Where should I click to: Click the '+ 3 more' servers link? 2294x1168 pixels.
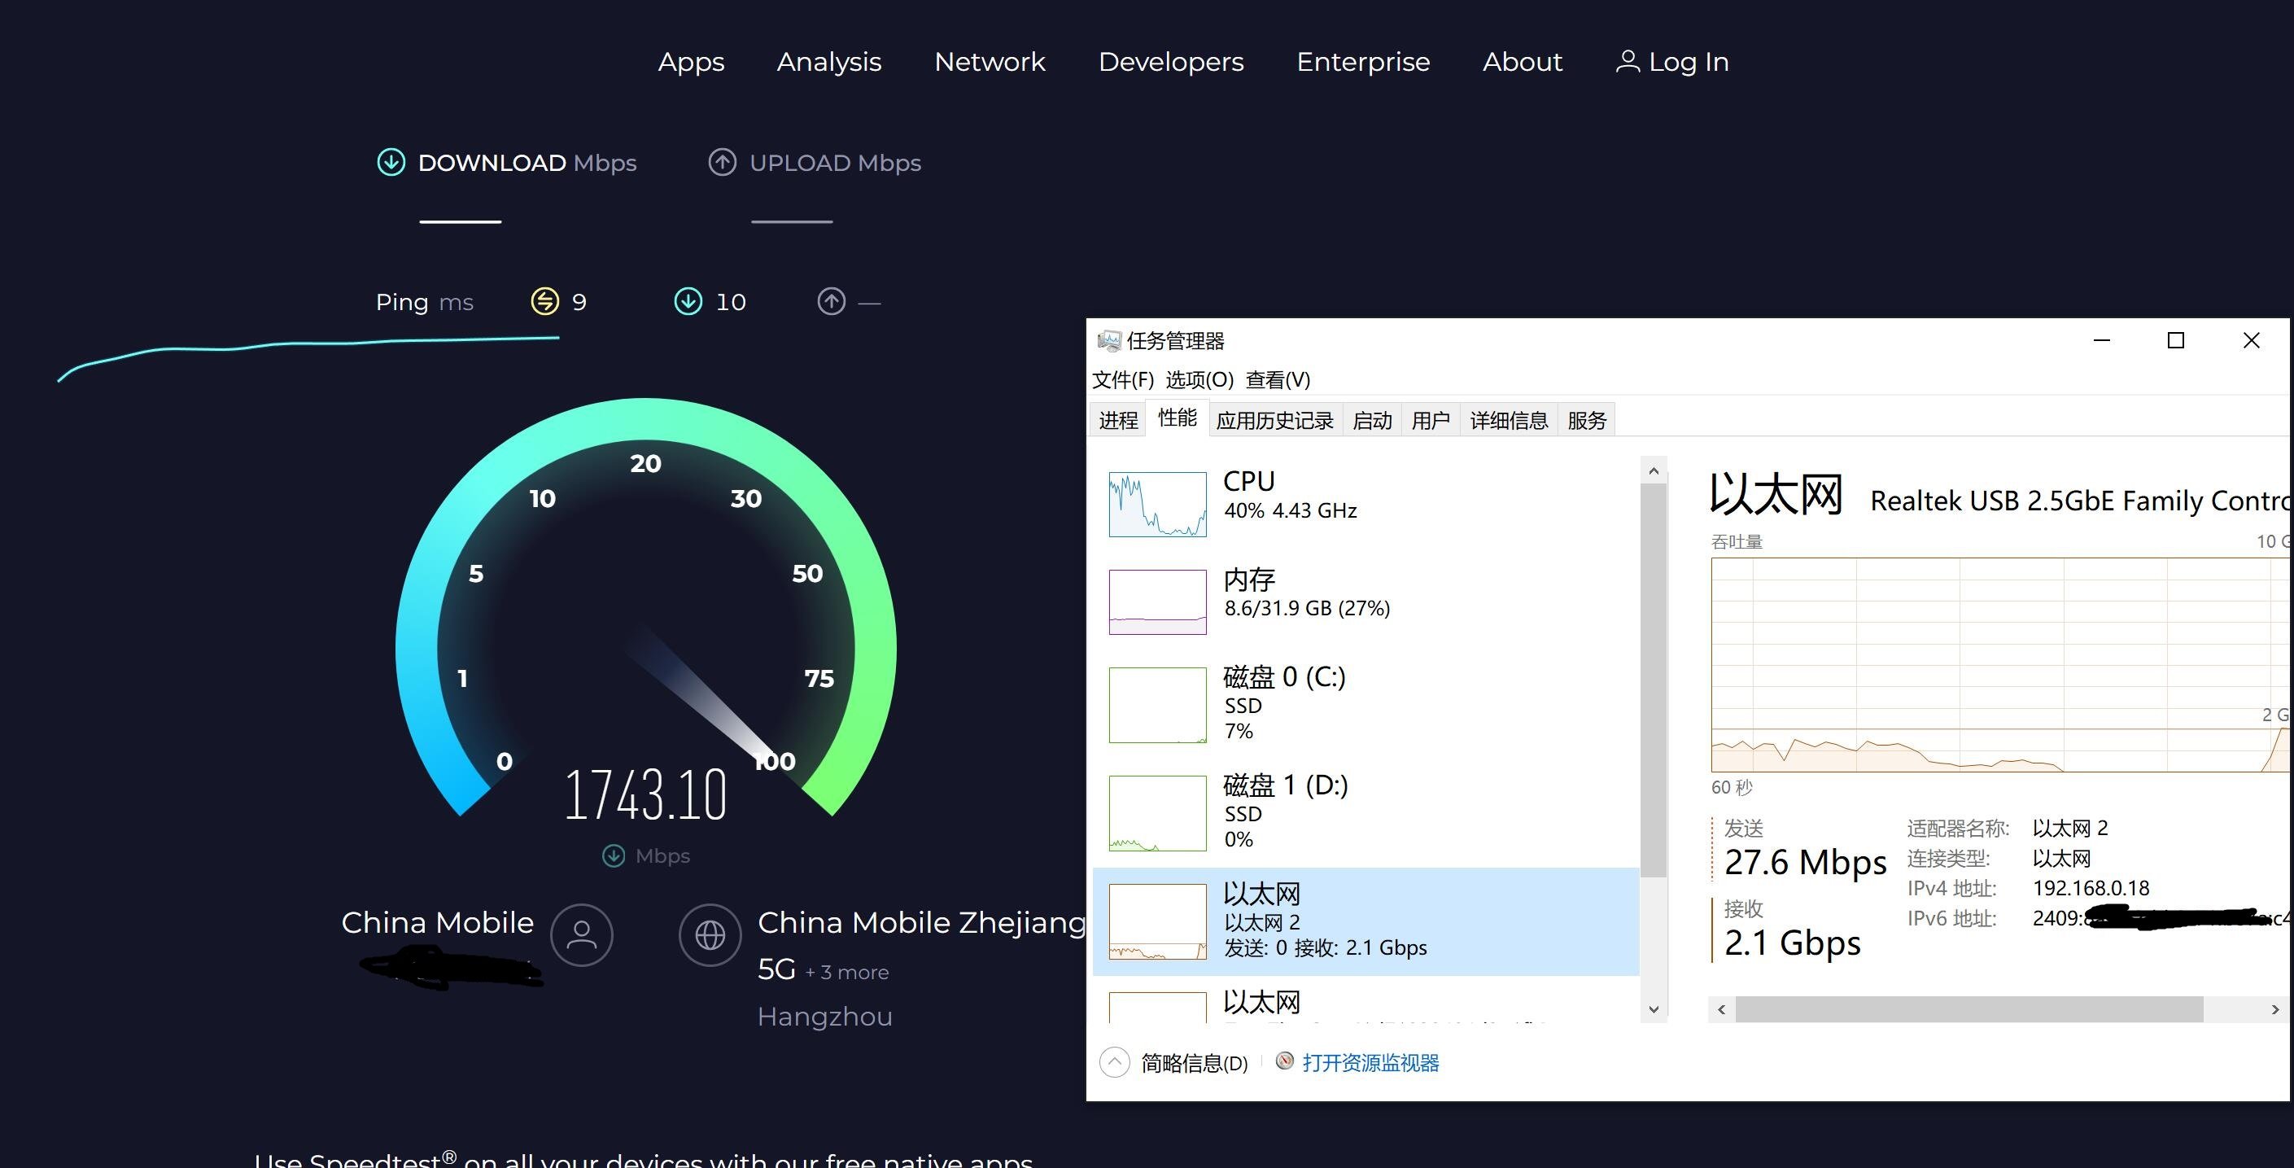(847, 972)
